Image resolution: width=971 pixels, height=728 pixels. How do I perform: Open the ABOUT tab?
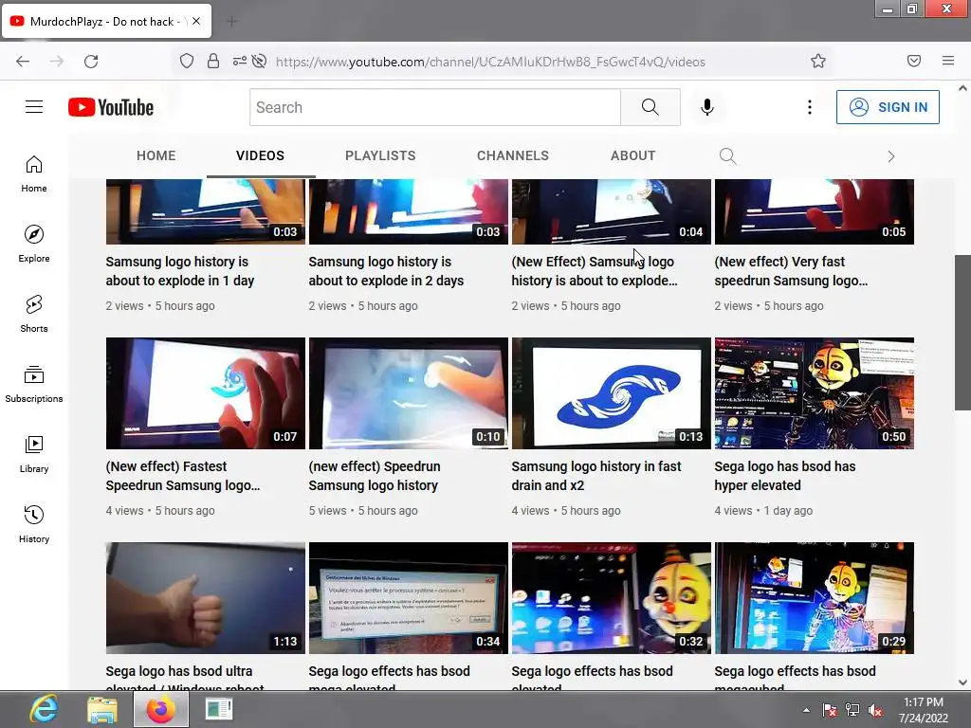click(x=632, y=156)
